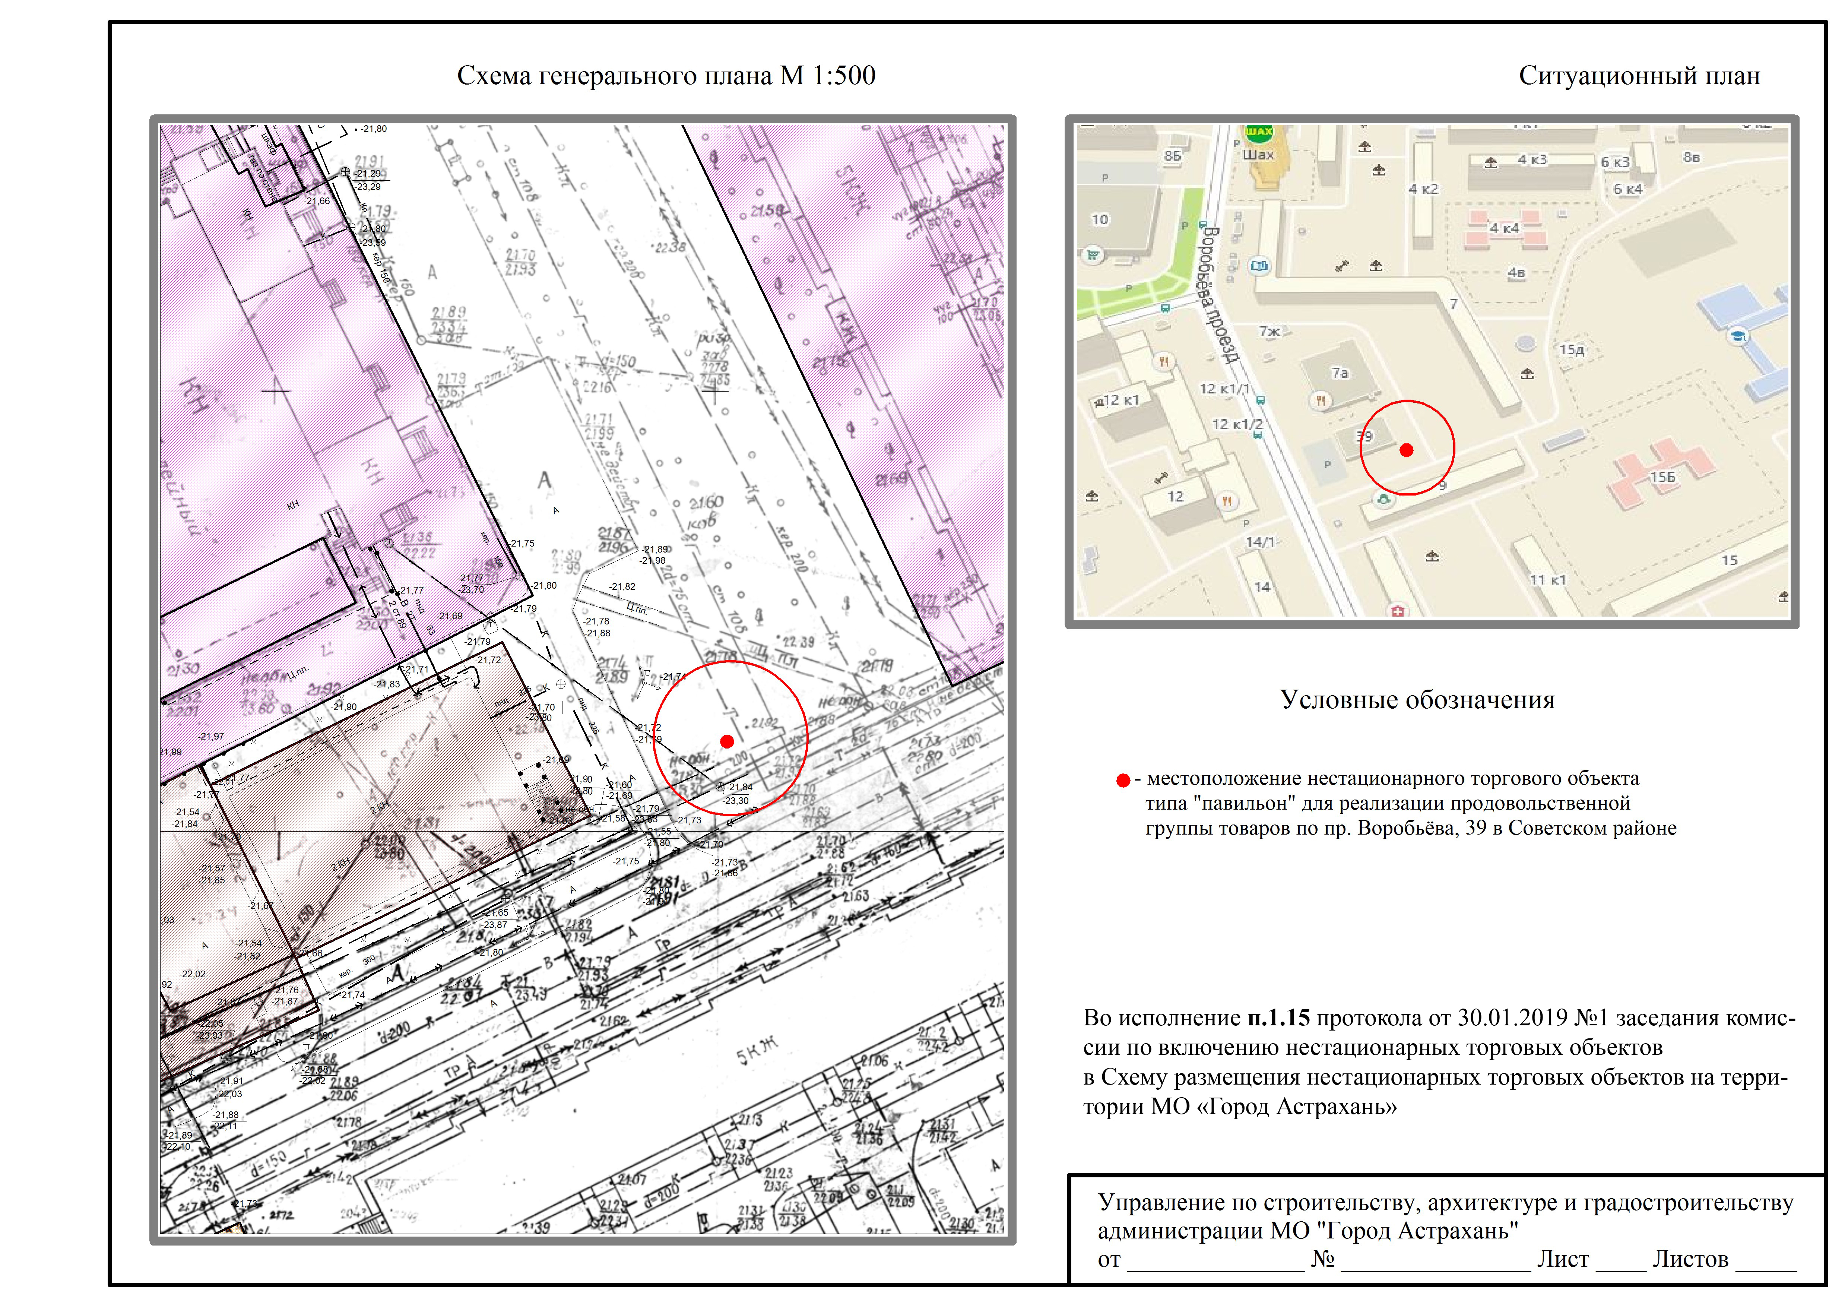This screenshot has height=1307, width=1848.
Task: Click the "Ситуационный план" heading
Action: point(1639,76)
